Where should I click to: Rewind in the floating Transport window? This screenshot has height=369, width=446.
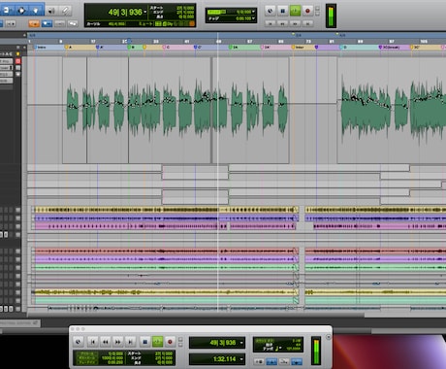[x=106, y=342]
